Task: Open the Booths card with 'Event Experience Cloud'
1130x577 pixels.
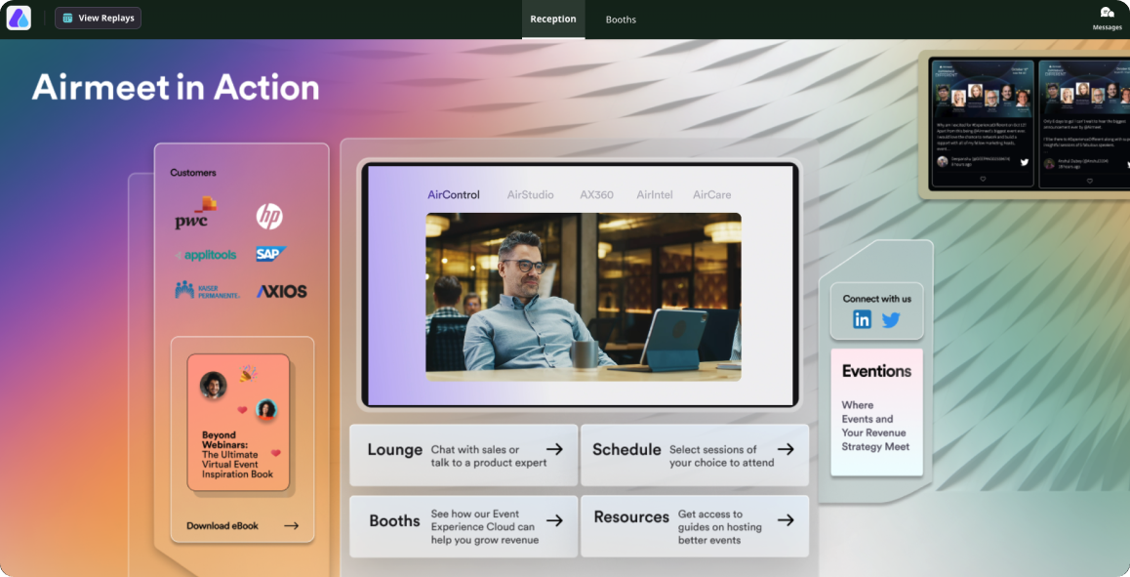Action: (464, 526)
